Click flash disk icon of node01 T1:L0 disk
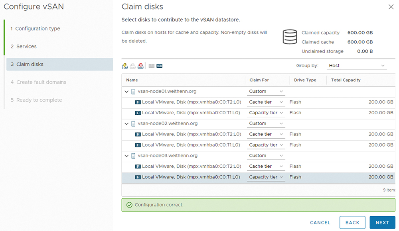This screenshot has height=231, width=399. (x=138, y=113)
